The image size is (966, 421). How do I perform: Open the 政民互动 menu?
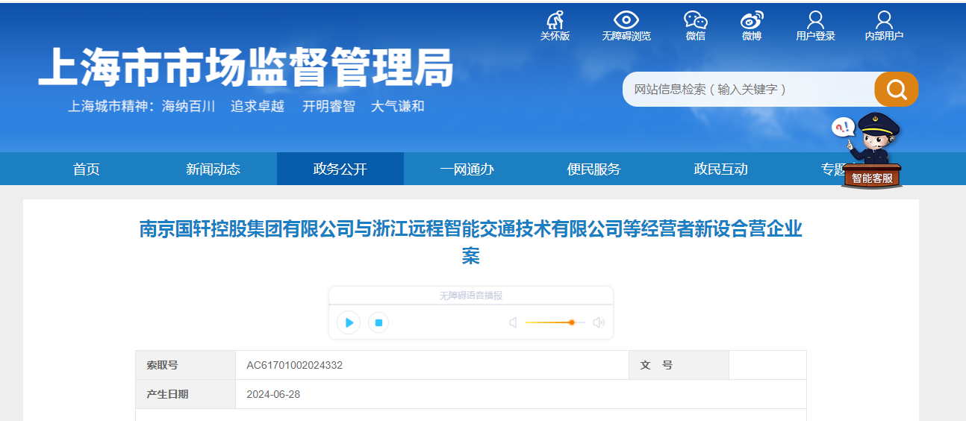click(x=721, y=169)
